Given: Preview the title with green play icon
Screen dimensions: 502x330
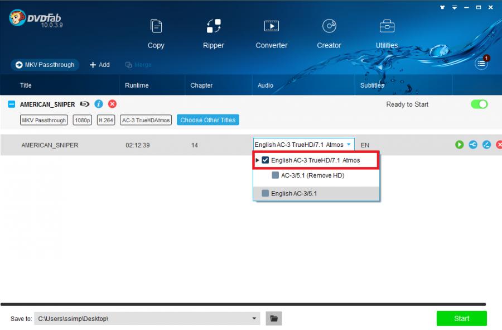Looking at the screenshot, I should (460, 145).
